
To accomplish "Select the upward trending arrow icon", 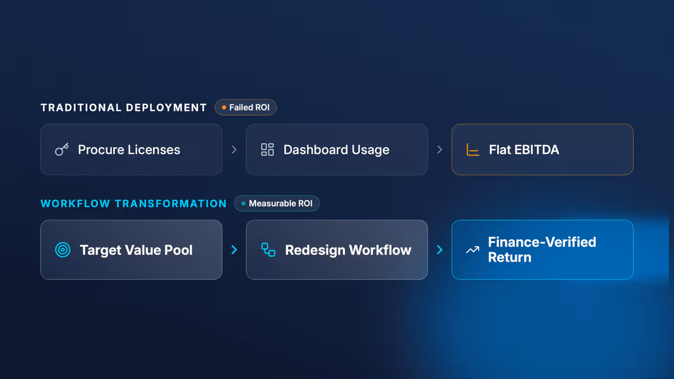I will point(472,250).
